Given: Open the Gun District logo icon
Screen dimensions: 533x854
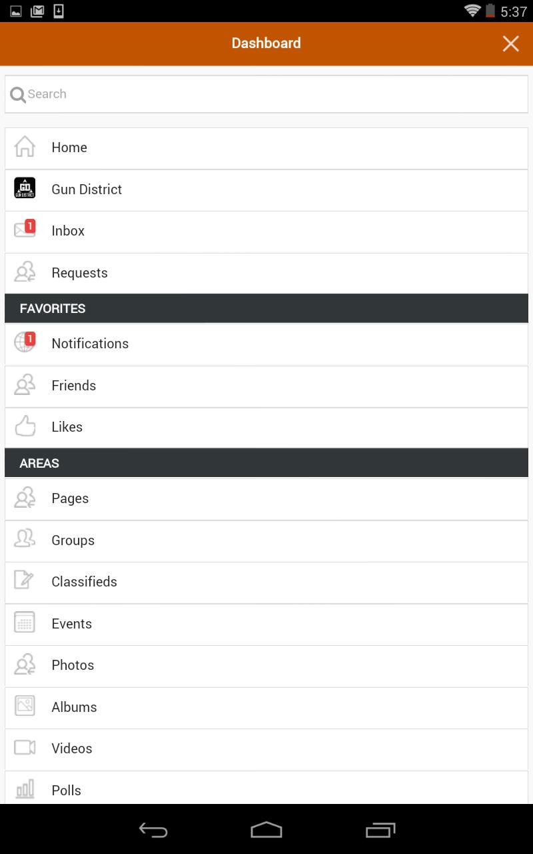Looking at the screenshot, I should coord(25,189).
